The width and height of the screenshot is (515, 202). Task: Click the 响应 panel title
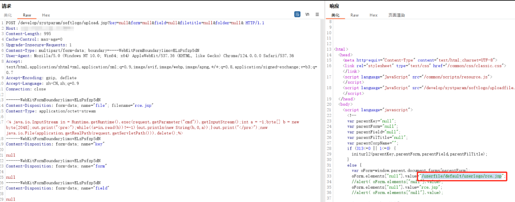334,6
